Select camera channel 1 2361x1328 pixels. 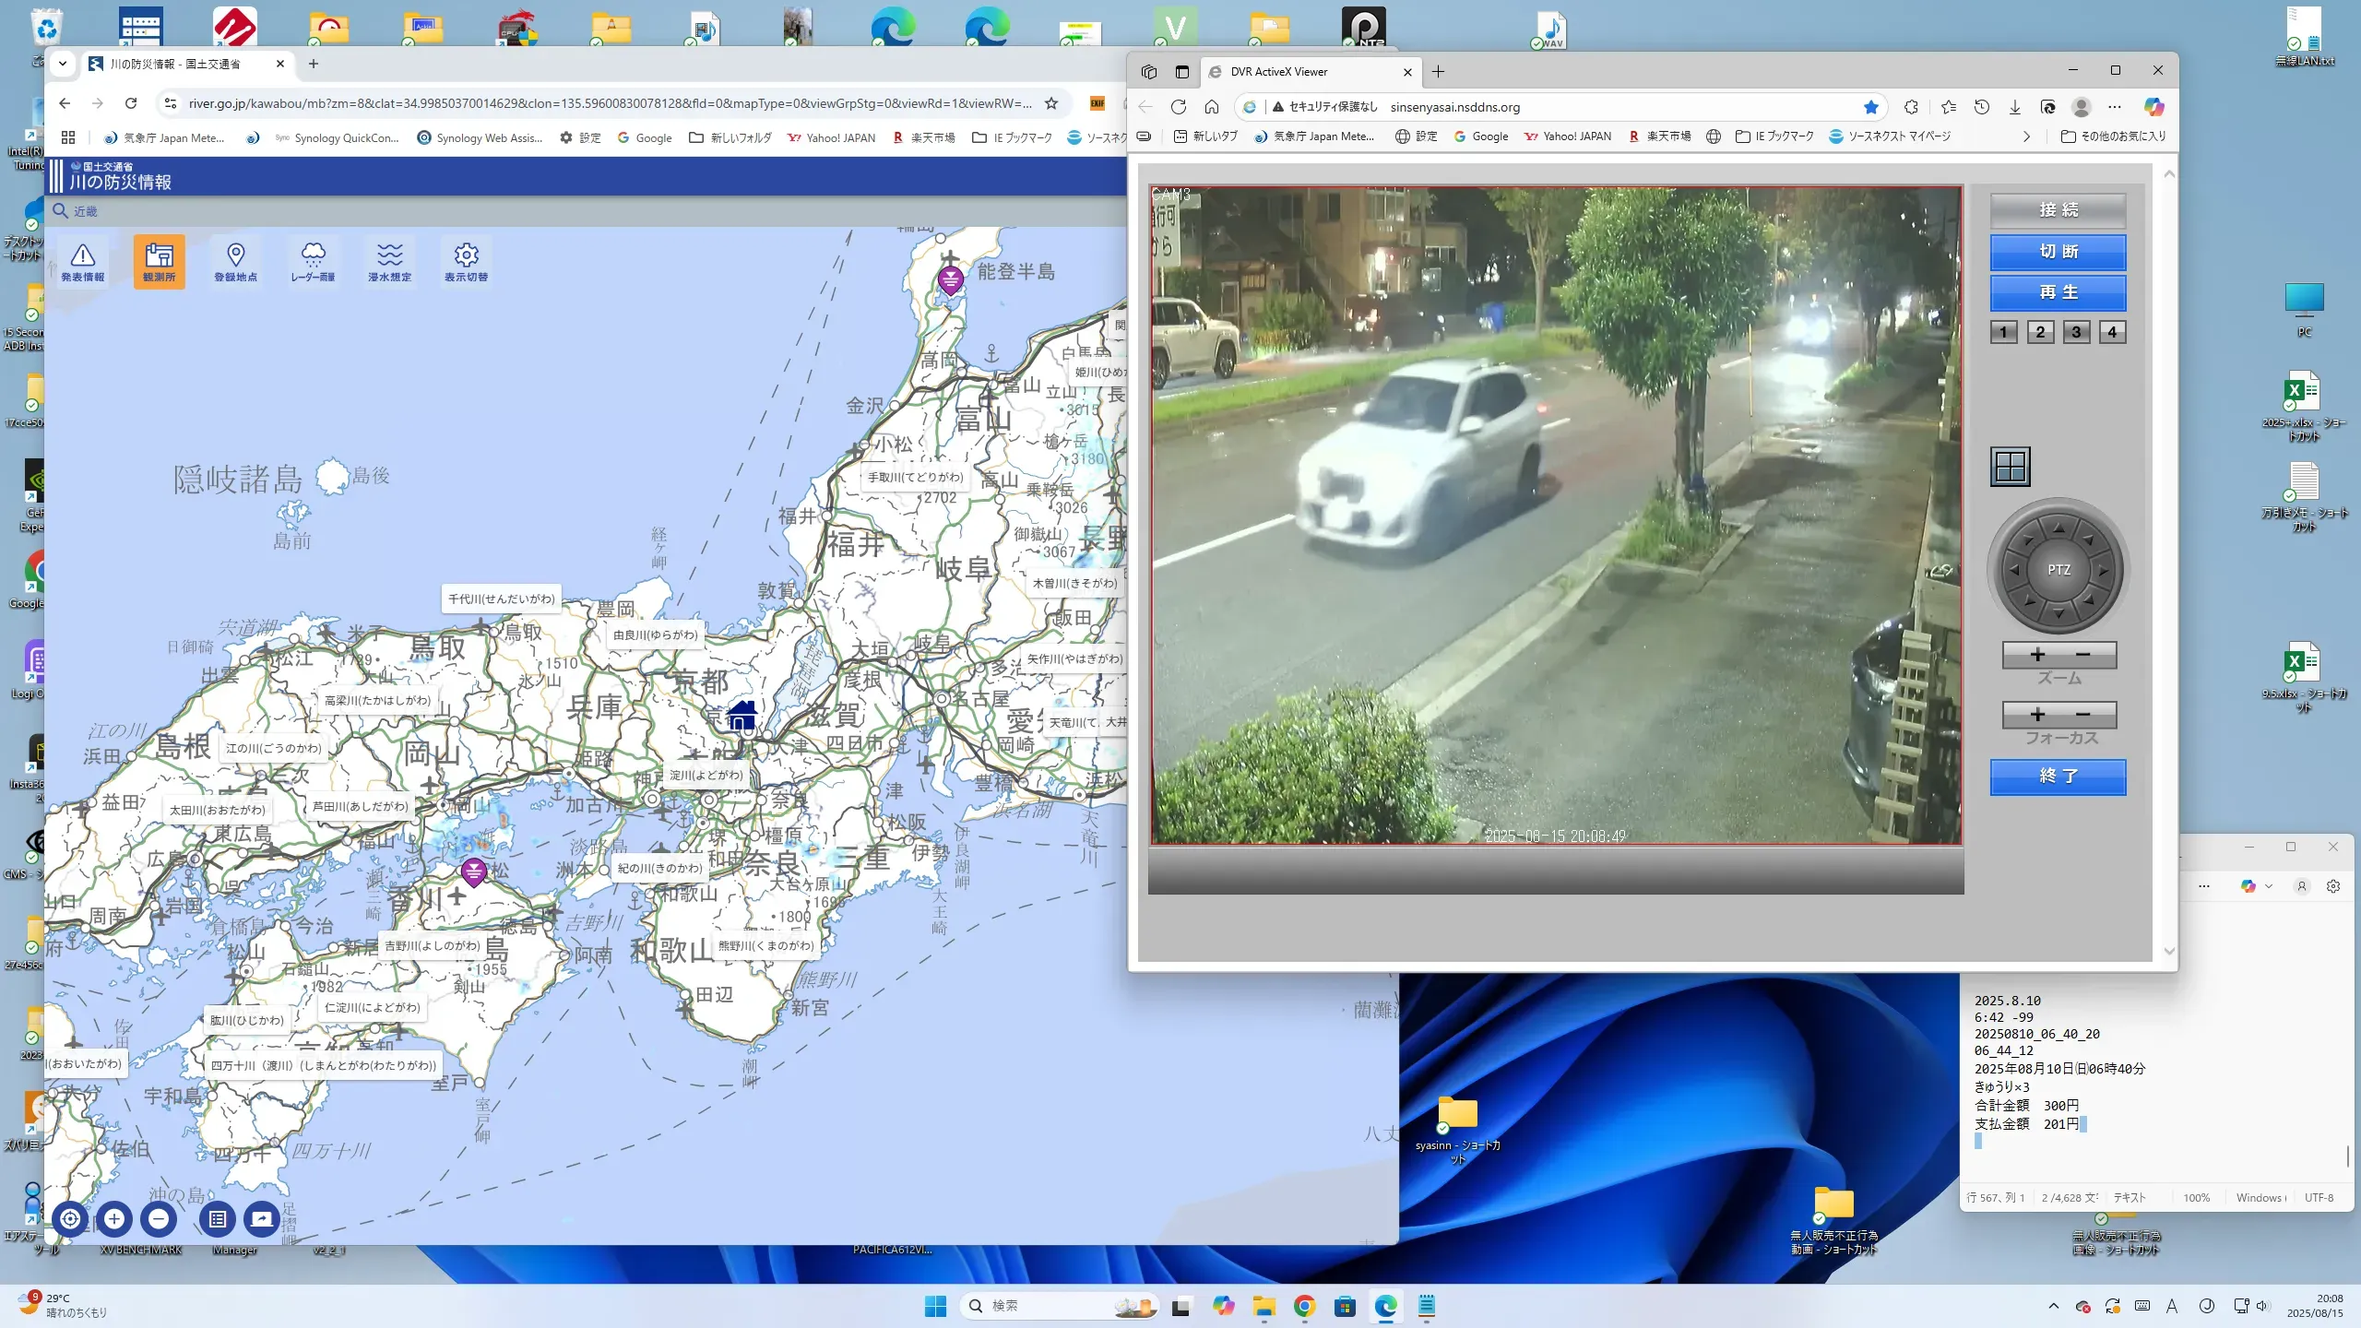tap(2003, 332)
